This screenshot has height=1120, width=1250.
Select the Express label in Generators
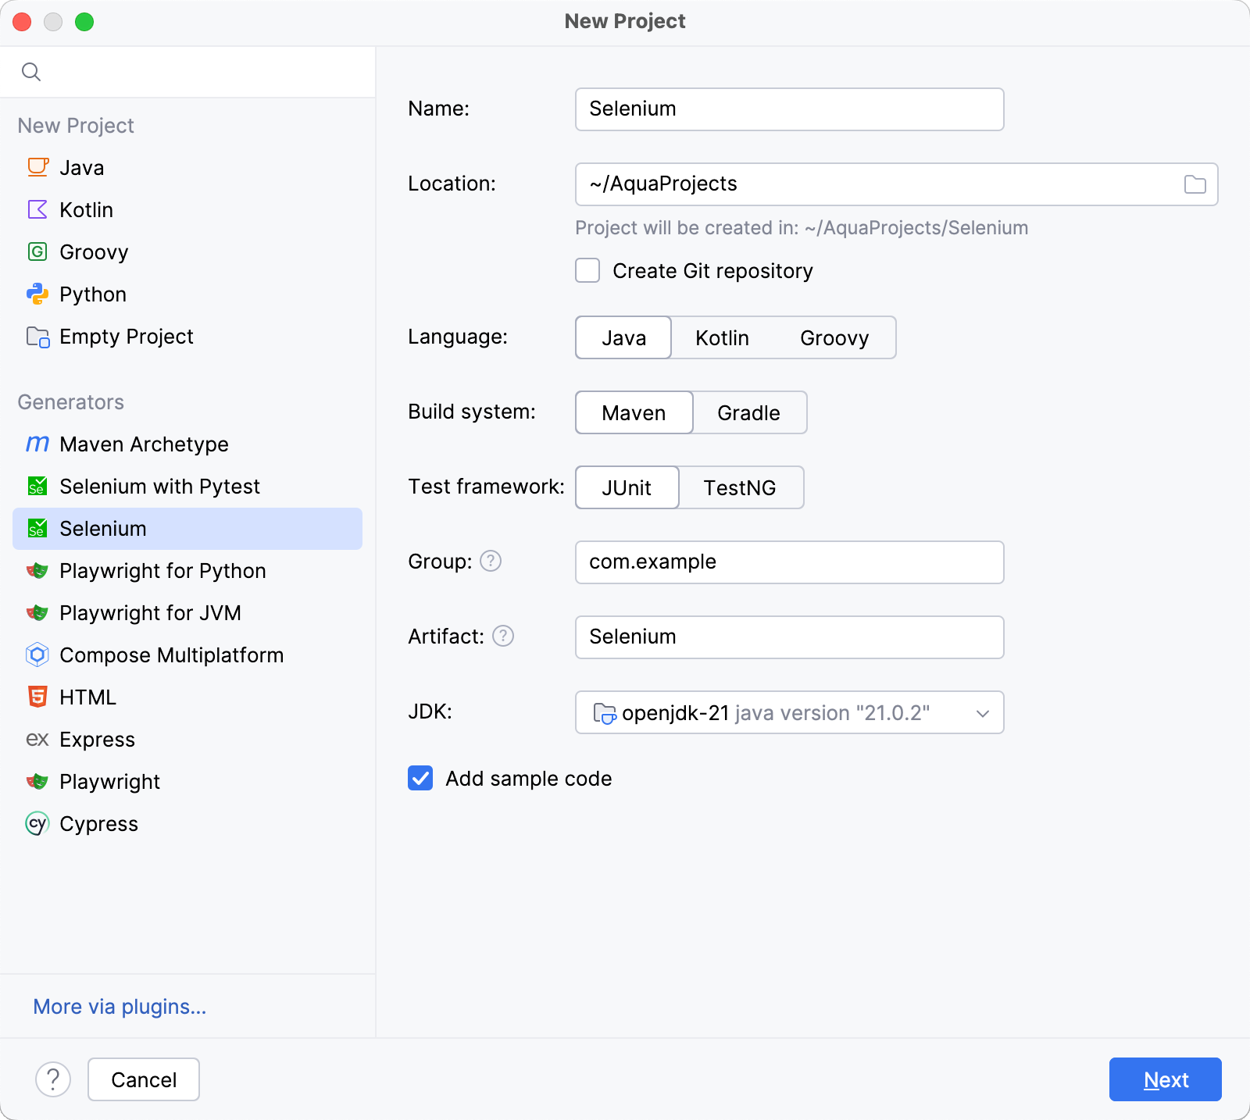97,740
